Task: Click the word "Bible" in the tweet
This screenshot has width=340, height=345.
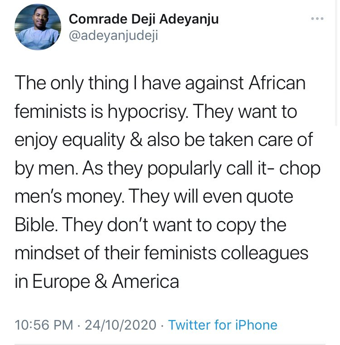Action: pos(39,225)
